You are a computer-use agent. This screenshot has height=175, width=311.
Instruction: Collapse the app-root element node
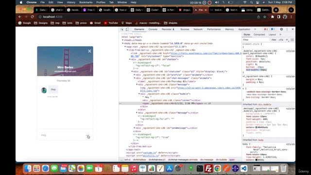tap(125, 47)
